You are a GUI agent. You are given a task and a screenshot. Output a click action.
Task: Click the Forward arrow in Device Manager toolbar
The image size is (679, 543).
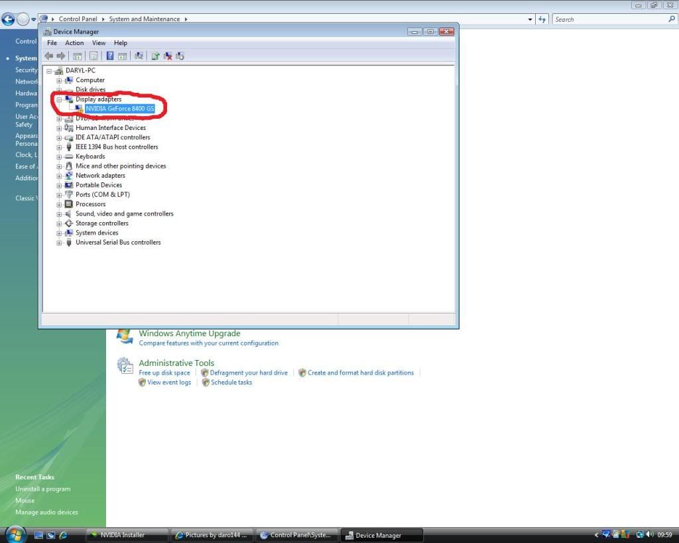coord(61,56)
